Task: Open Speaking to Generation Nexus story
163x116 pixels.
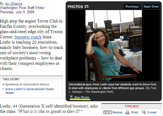Action: coord(27,84)
